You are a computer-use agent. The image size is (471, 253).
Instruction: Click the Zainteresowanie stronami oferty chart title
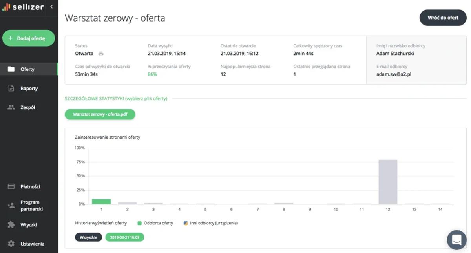click(x=108, y=137)
